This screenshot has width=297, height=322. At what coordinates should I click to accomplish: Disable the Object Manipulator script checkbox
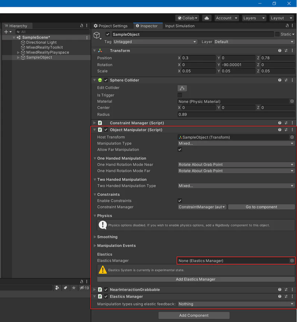click(x=106, y=130)
